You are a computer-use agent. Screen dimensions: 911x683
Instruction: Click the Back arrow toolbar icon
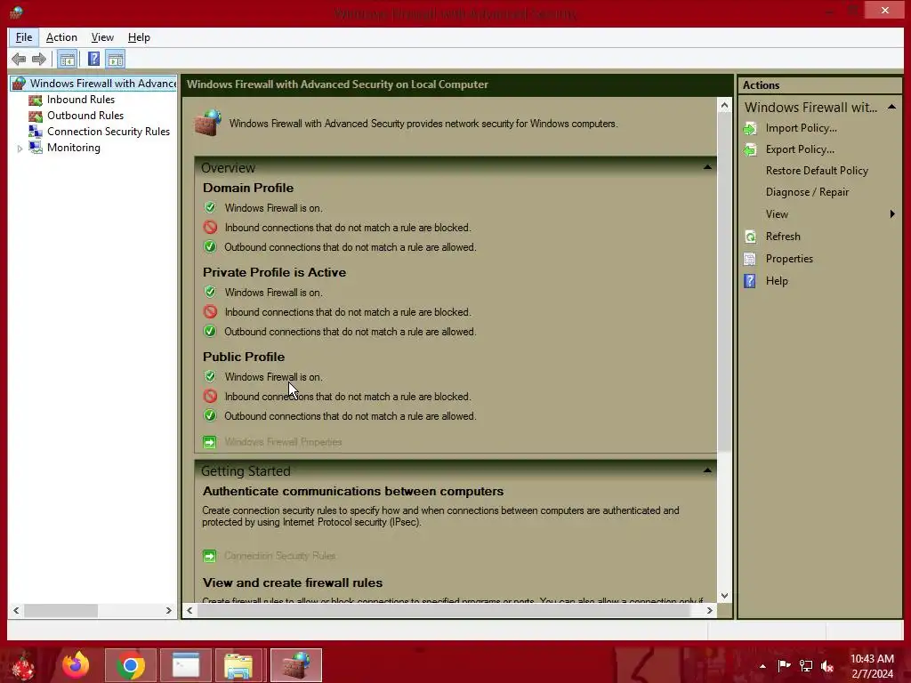click(19, 59)
